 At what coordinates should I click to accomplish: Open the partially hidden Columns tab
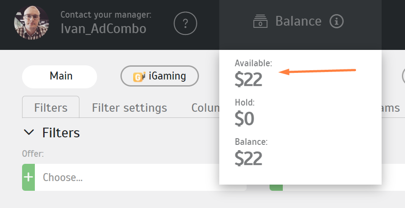tap(205, 108)
